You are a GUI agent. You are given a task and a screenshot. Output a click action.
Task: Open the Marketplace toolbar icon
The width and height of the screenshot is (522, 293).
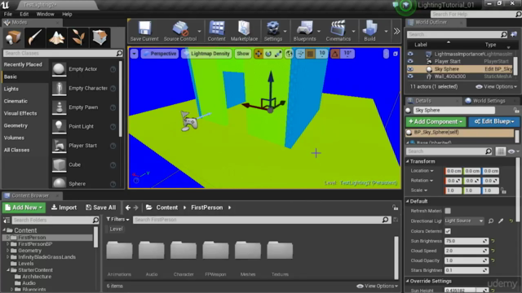click(244, 31)
